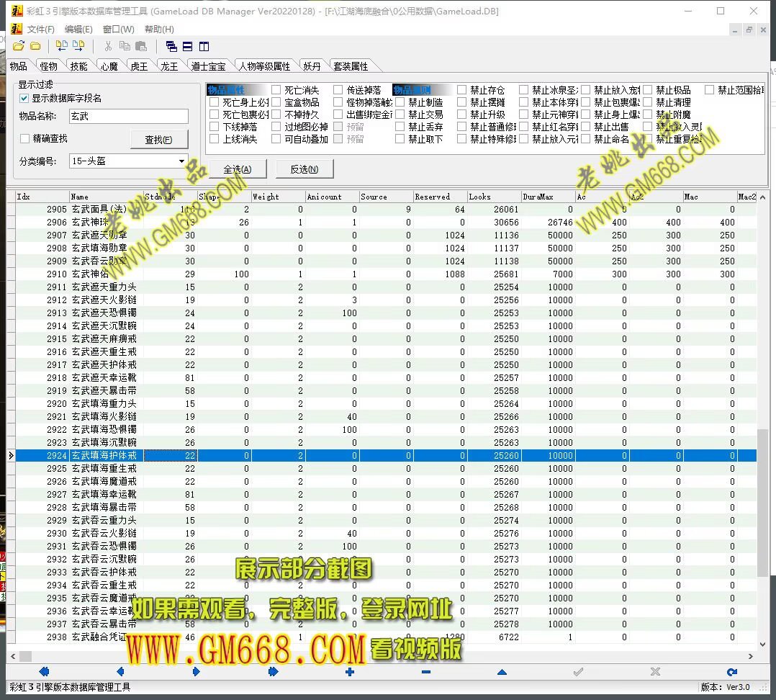The width and height of the screenshot is (776, 700).
Task: Open the 分类编号 dropdown list
Action: pos(181,161)
